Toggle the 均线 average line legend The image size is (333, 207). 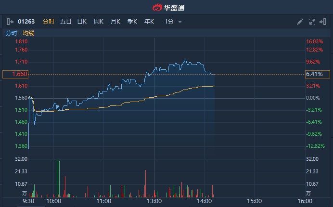[28, 33]
